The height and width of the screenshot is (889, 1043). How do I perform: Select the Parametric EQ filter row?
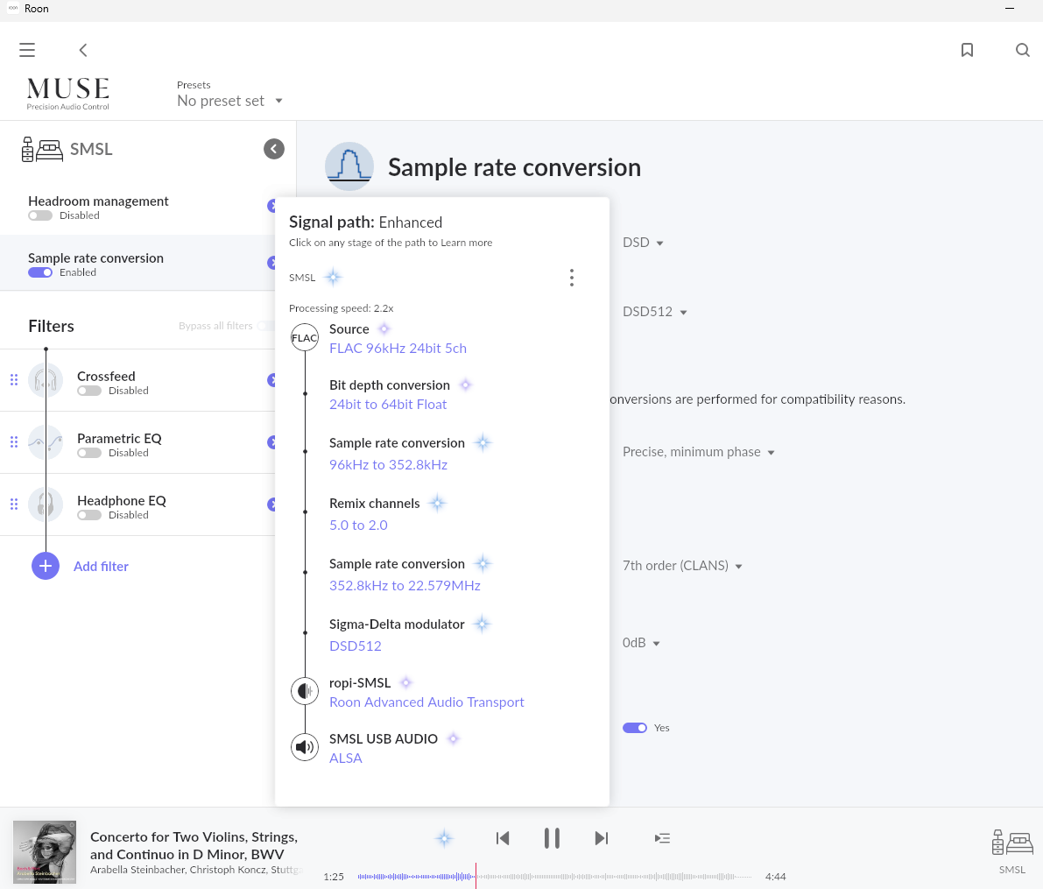point(137,442)
